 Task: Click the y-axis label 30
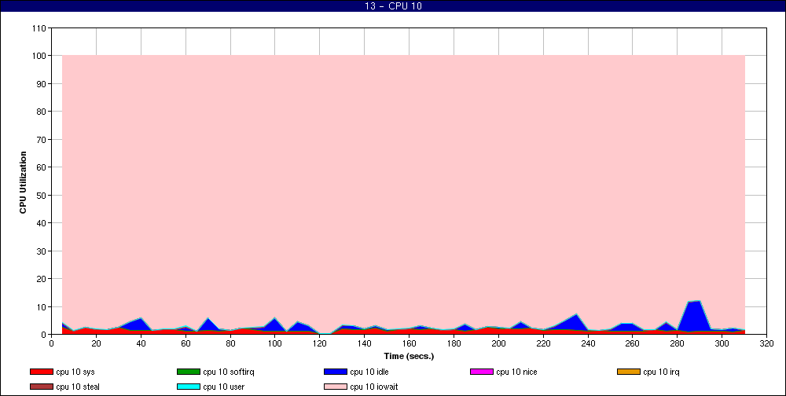pyautogui.click(x=41, y=251)
